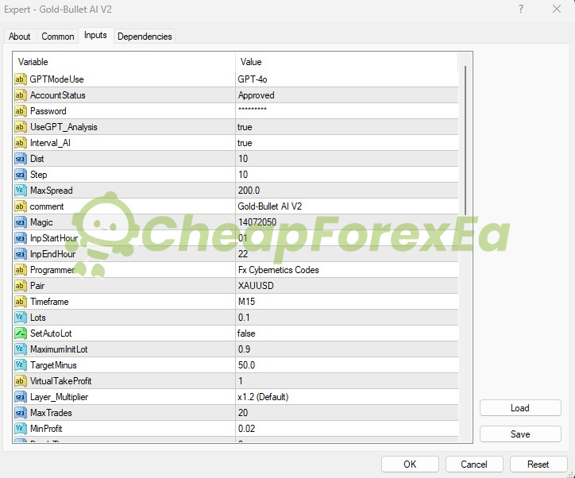This screenshot has height=478, width=575.
Task: Click the InpEndHour row icon
Action: [x=20, y=254]
